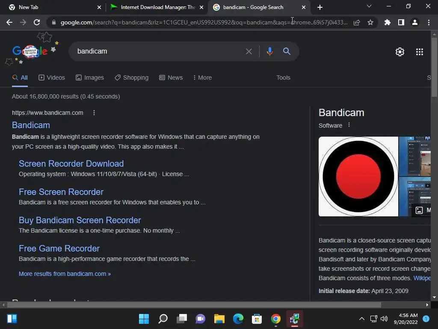Open Buy Bandicam Screen Recorder link
Screen dimensions: 438x329
(x=80, y=220)
